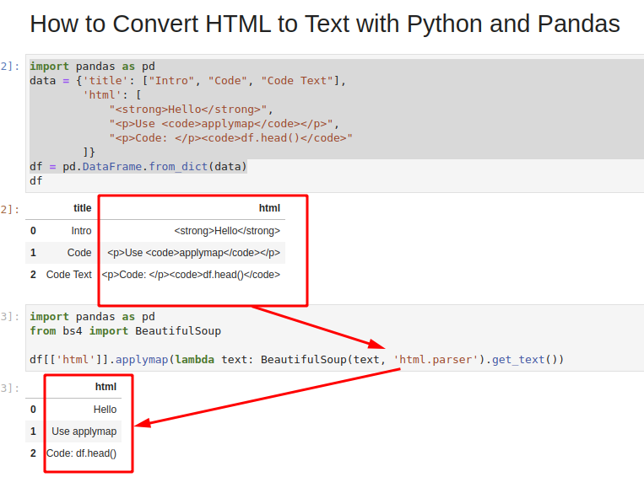644x477 pixels.
Task: Click the '<strong>Hello</strong>' cell in the first table
Action: (227, 231)
